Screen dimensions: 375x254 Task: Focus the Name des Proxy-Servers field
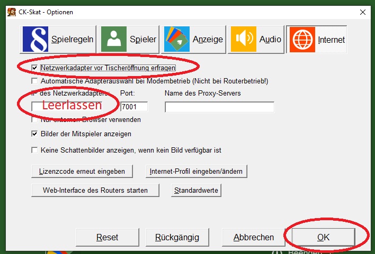pyautogui.click(x=219, y=107)
